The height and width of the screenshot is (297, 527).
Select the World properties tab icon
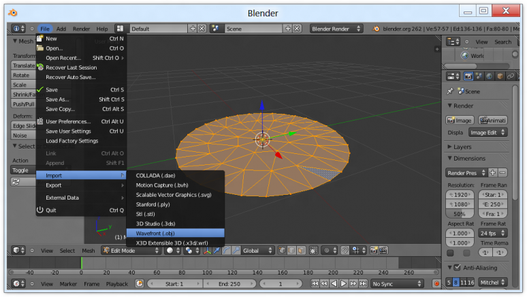[490, 76]
